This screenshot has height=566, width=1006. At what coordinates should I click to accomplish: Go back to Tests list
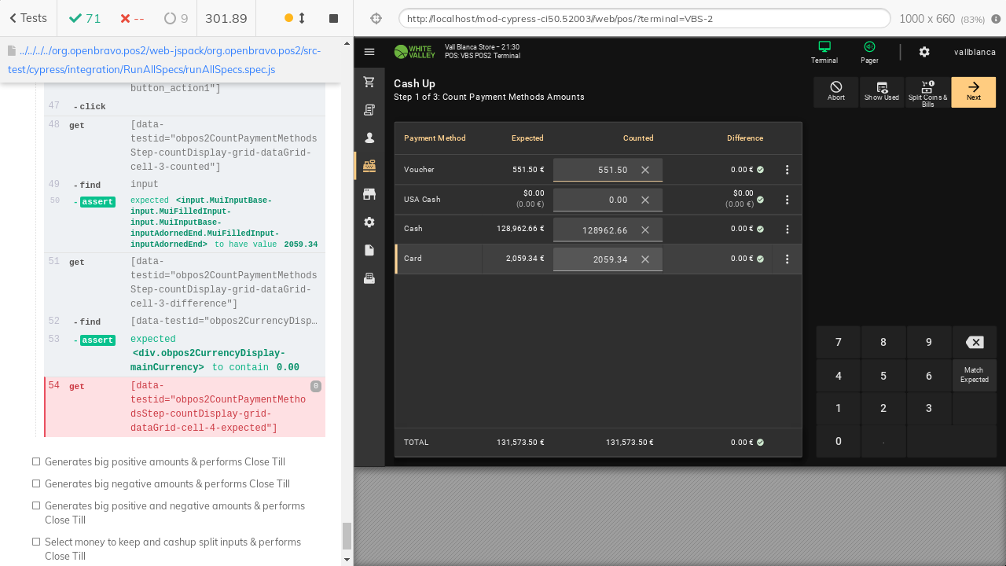pos(28,18)
